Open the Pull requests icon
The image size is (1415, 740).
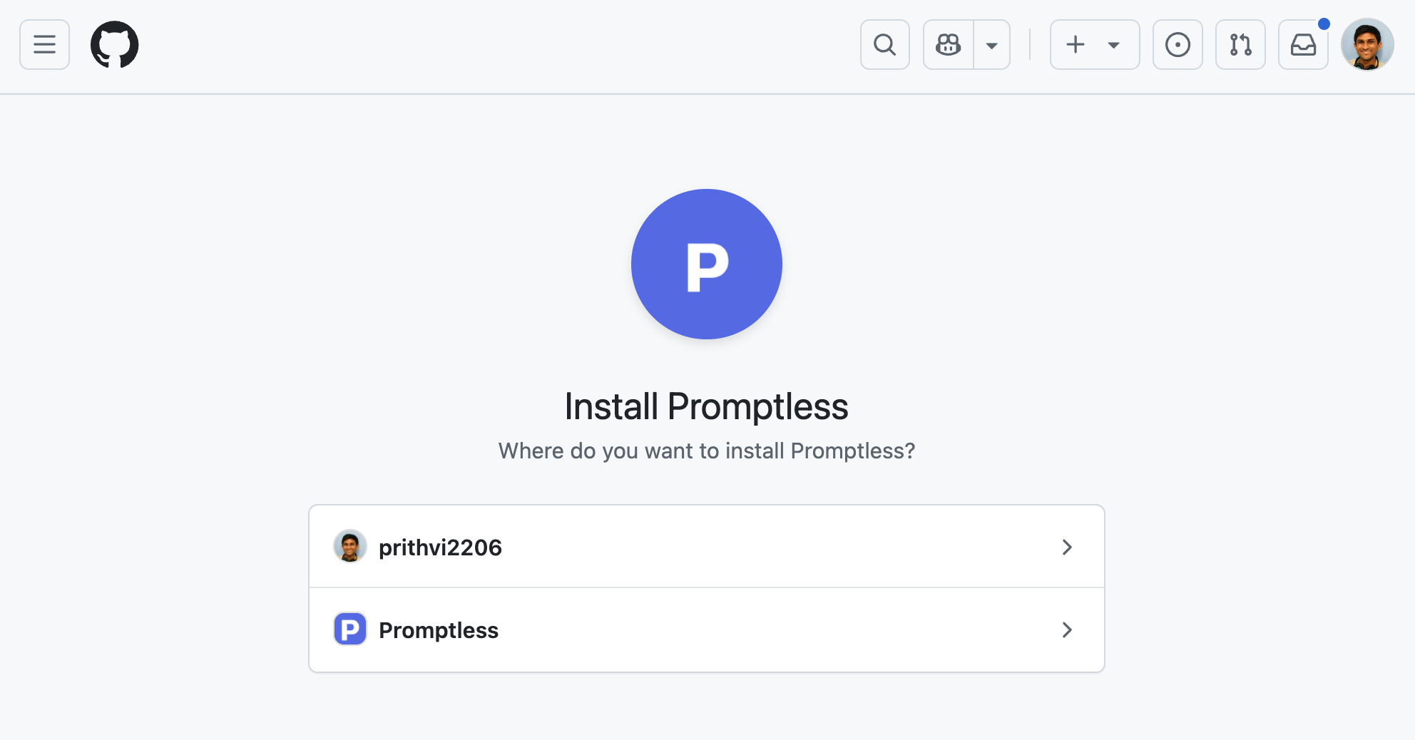point(1240,44)
